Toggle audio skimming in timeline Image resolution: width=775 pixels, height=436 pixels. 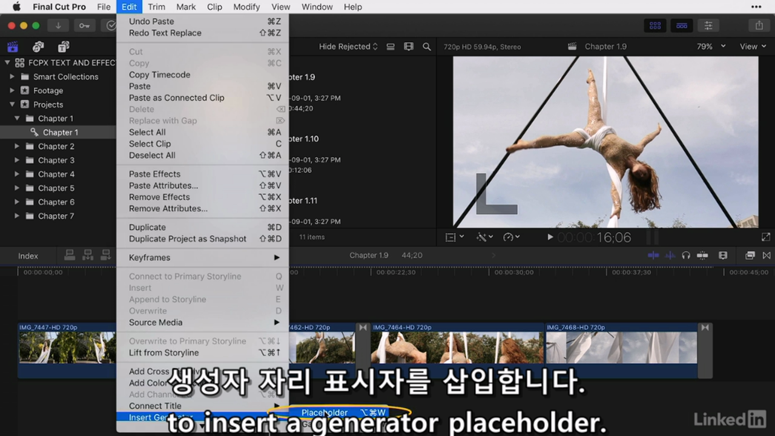[x=670, y=256]
